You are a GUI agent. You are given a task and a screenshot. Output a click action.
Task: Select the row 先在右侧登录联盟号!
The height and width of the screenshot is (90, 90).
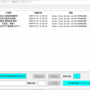[x=45, y=16]
